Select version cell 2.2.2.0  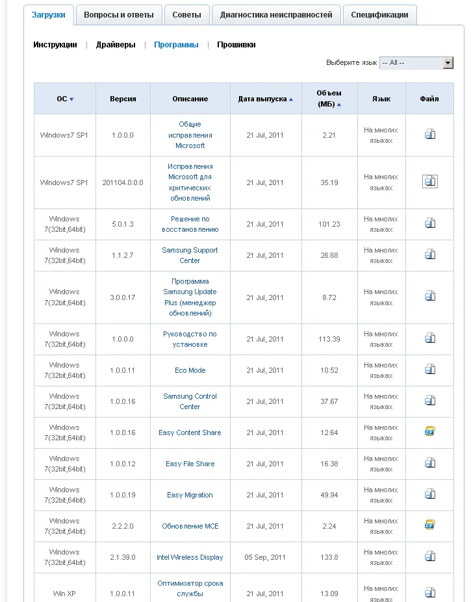(123, 526)
